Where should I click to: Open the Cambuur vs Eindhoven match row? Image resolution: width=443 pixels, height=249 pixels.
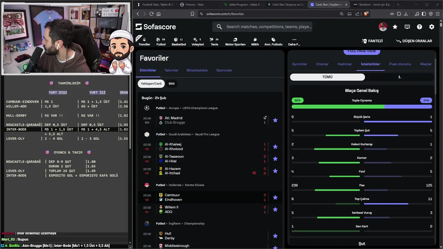[x=210, y=197]
